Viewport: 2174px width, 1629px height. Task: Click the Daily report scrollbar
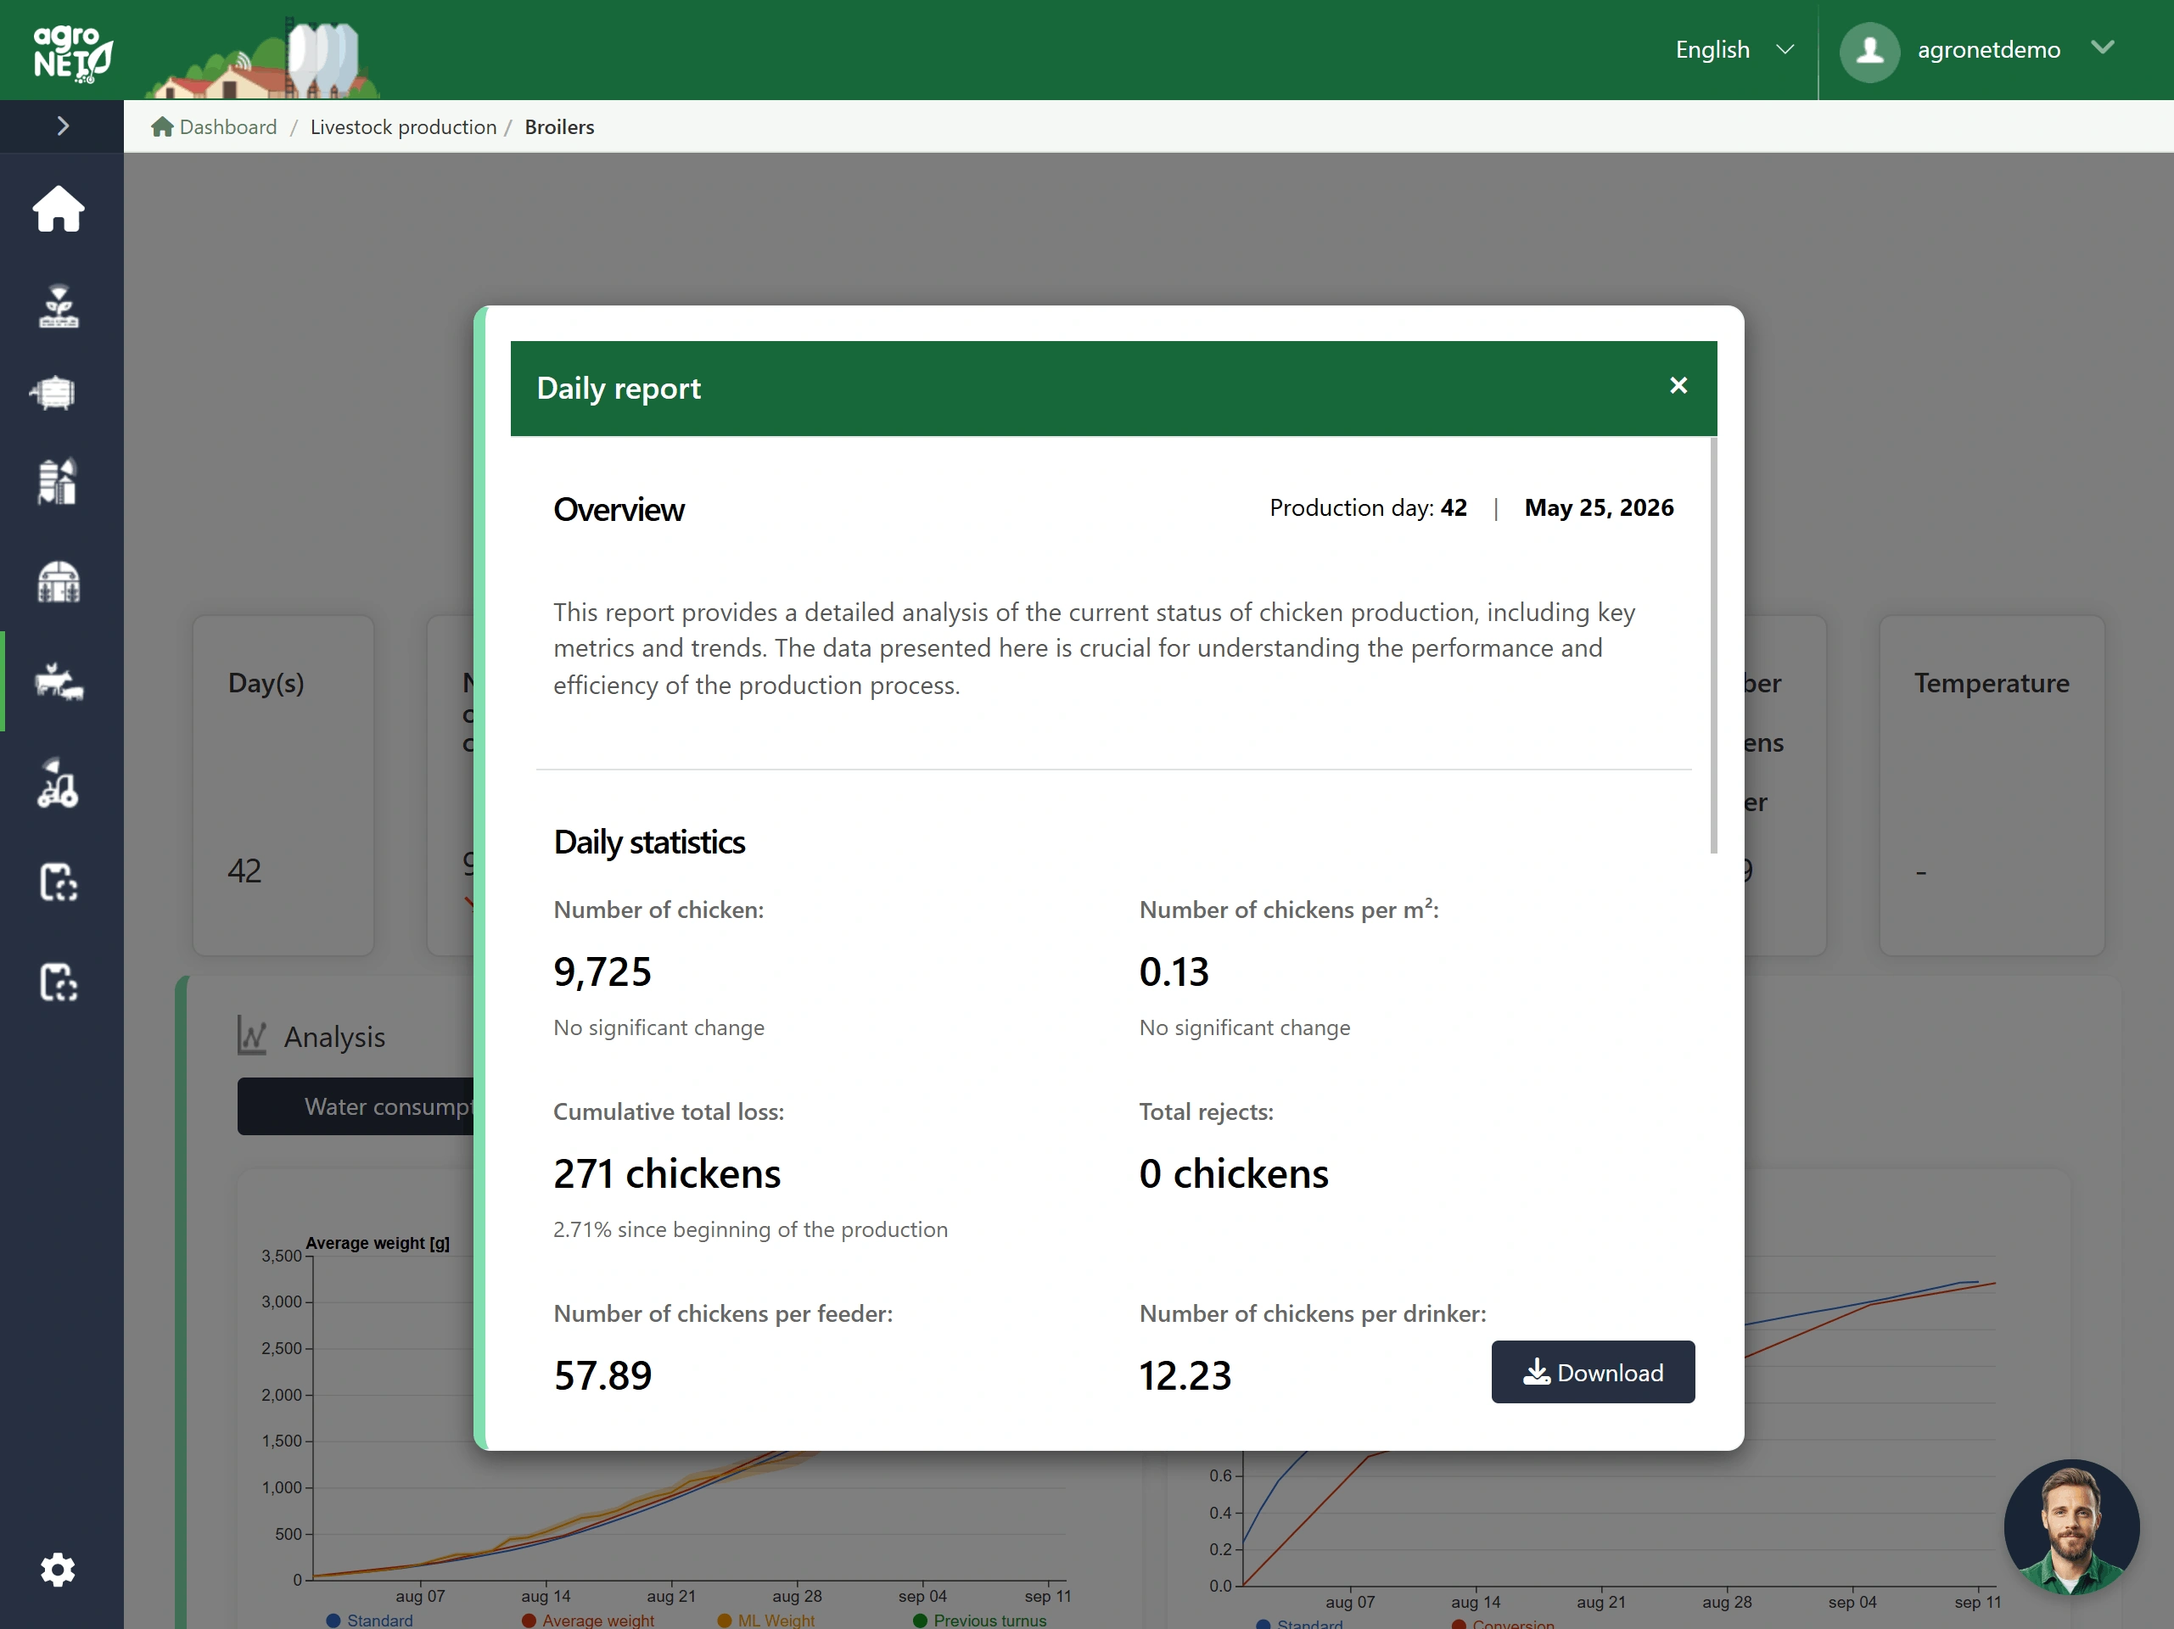[1714, 646]
